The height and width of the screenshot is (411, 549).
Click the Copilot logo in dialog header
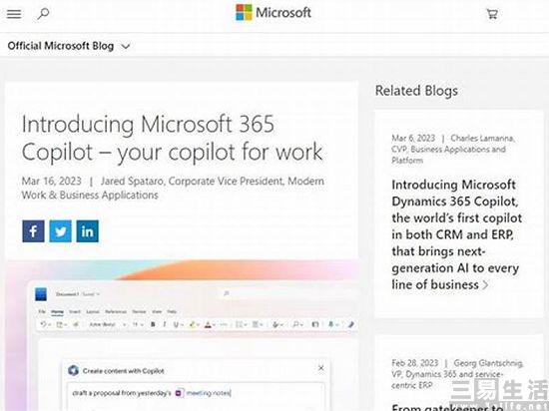click(x=73, y=370)
